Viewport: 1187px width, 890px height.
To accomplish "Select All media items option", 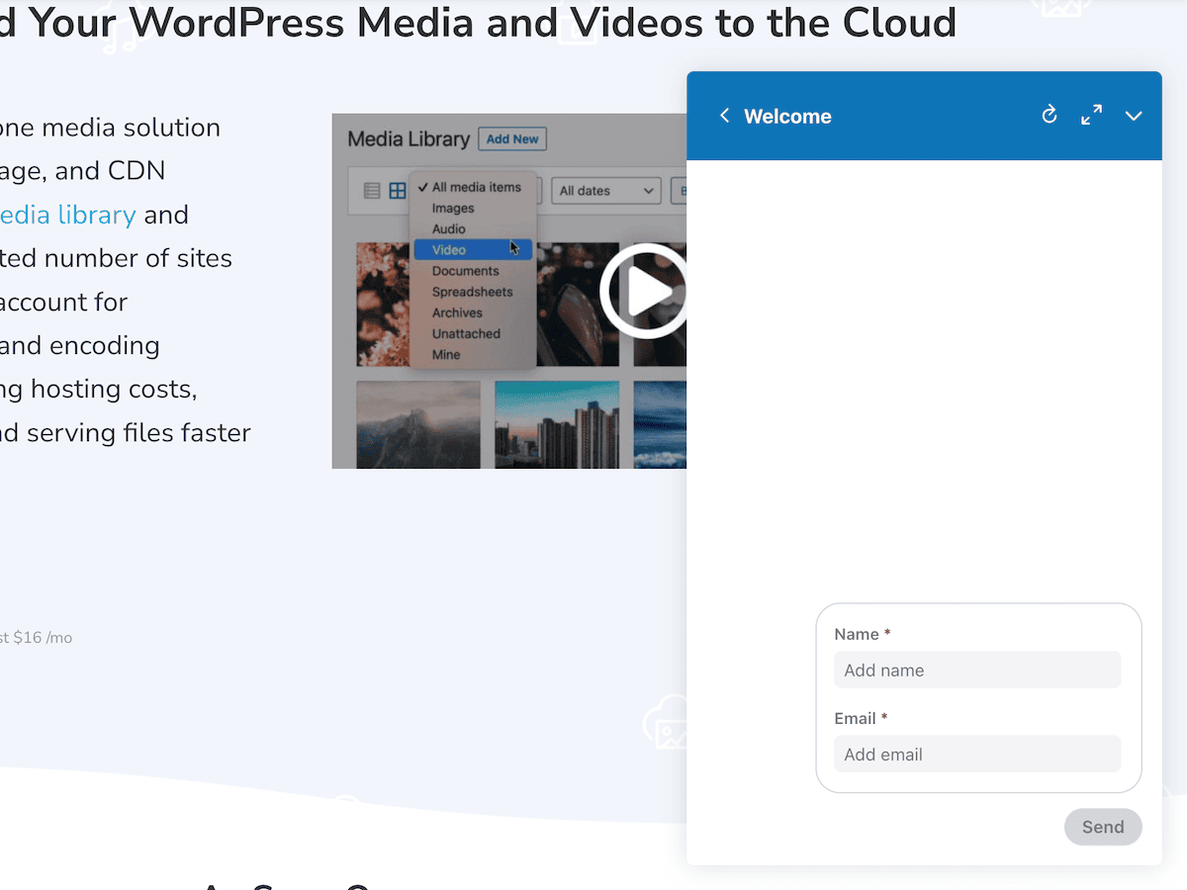I will tap(475, 187).
